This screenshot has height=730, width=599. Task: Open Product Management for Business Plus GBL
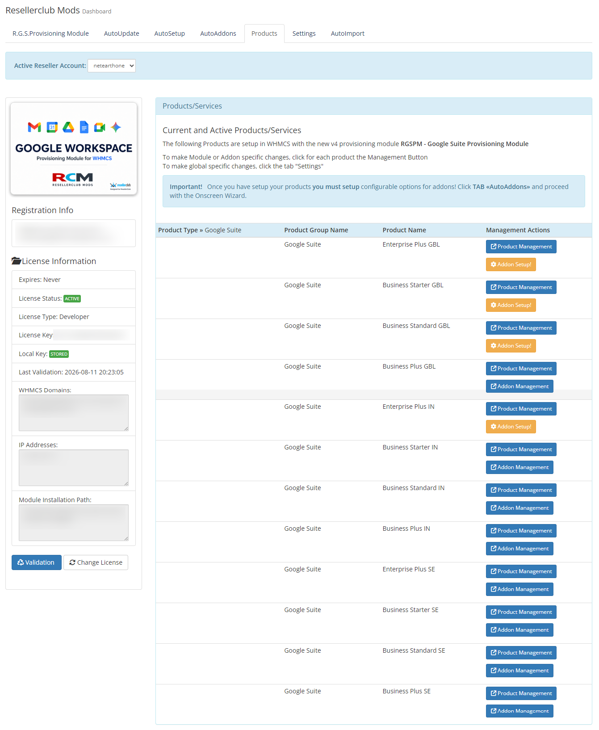(521, 369)
